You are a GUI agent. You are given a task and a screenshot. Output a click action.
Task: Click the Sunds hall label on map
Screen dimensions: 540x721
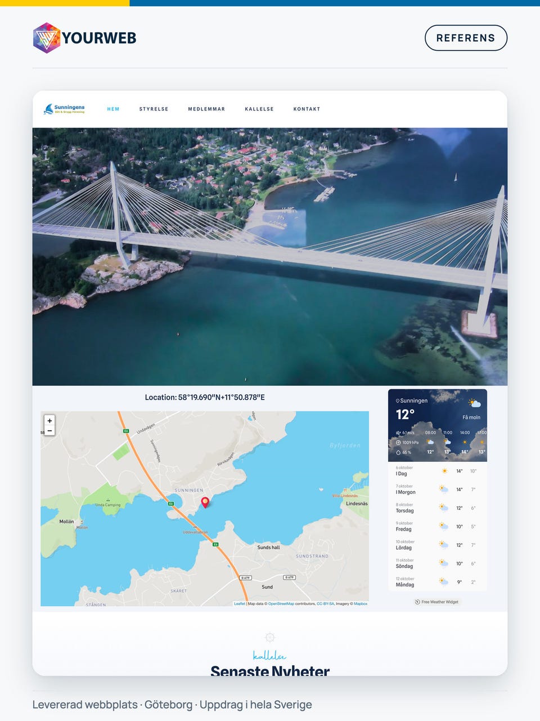pyautogui.click(x=268, y=548)
